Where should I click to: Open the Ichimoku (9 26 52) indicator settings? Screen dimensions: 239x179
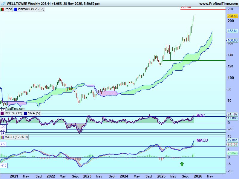click(x=31, y=9)
